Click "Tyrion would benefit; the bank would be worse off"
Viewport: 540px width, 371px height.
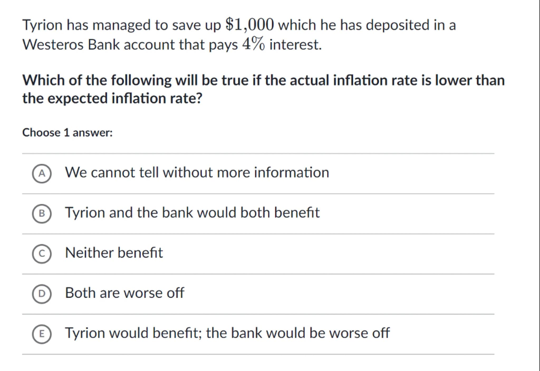point(227,333)
